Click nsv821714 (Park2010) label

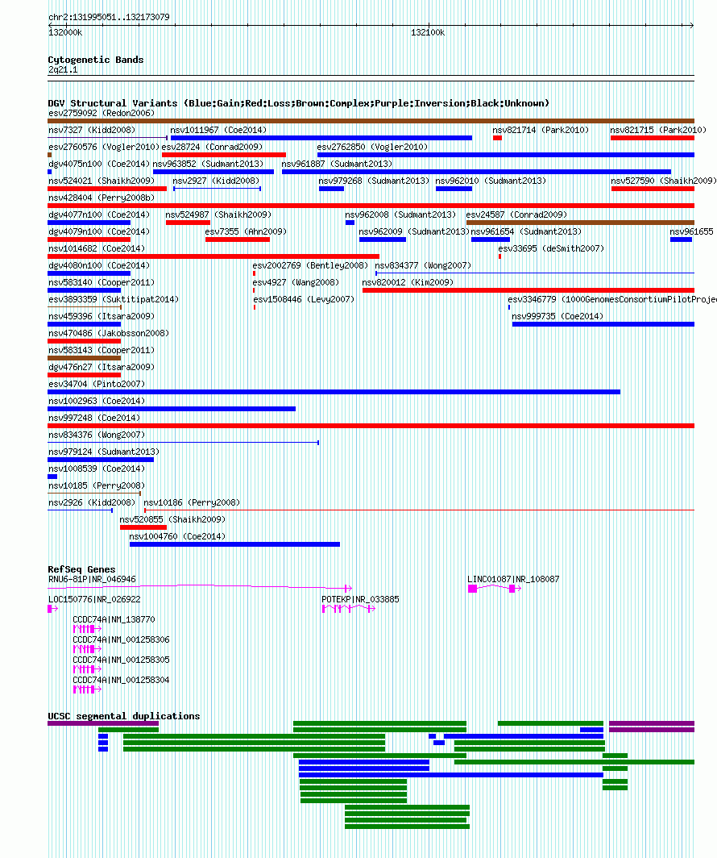[x=541, y=131]
